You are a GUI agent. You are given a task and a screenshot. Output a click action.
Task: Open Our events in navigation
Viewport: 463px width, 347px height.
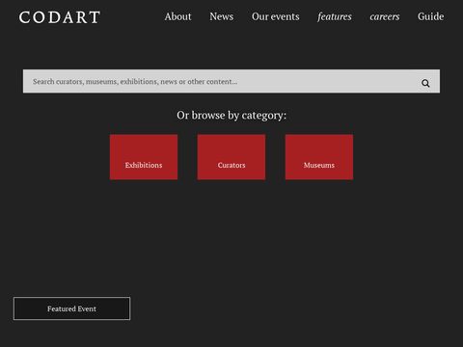[x=276, y=16]
